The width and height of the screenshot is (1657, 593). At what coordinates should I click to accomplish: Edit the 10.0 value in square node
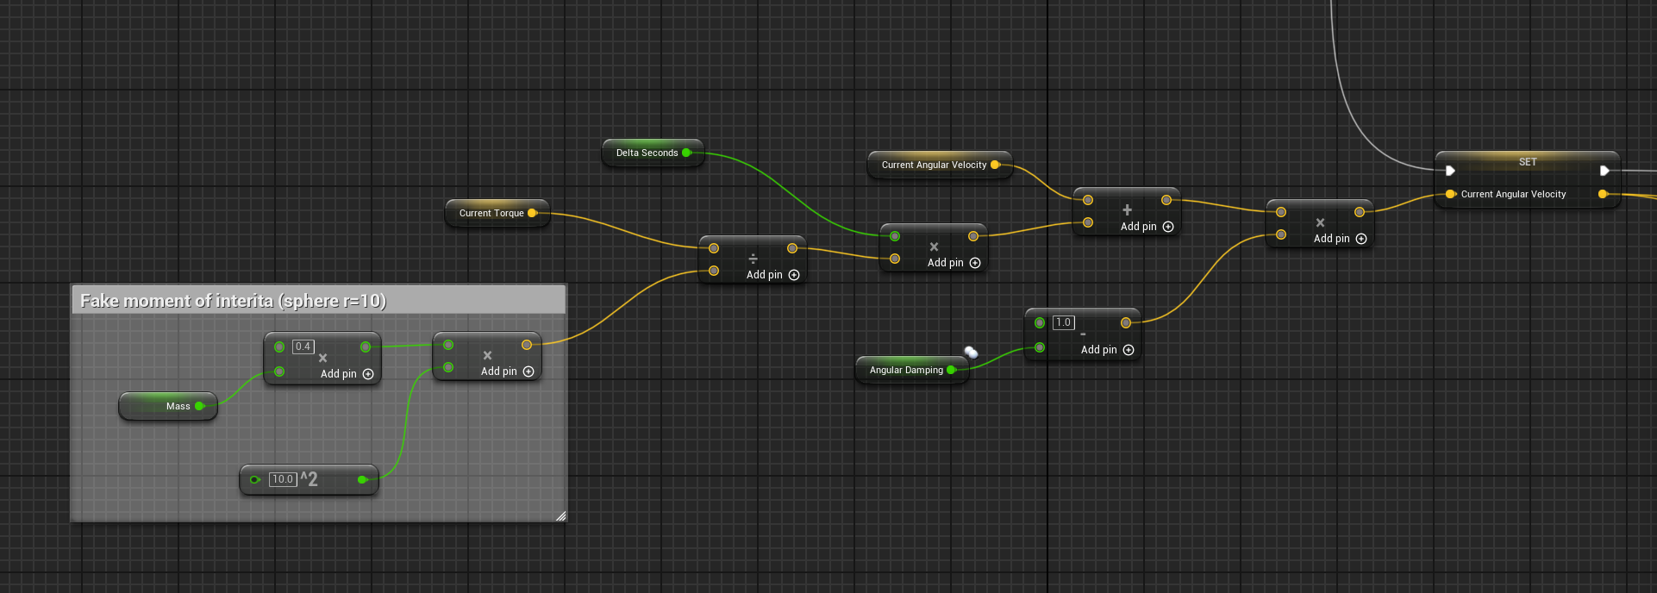coord(283,479)
